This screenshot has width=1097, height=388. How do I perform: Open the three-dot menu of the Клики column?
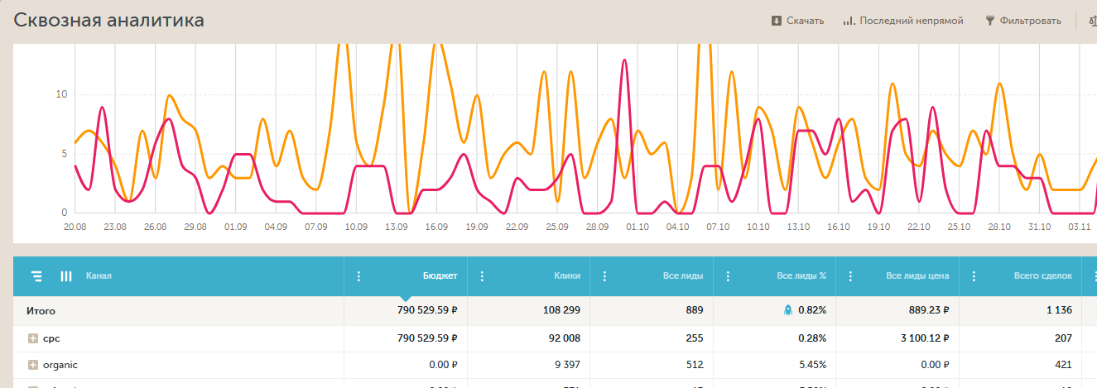[482, 276]
